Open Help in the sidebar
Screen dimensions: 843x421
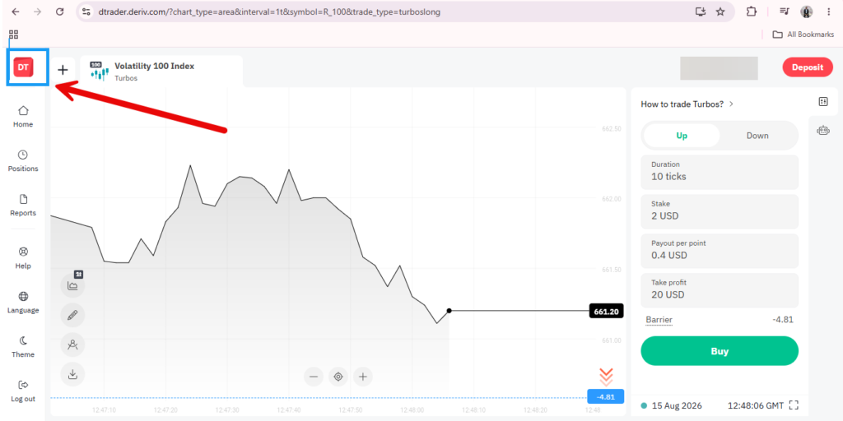(23, 258)
